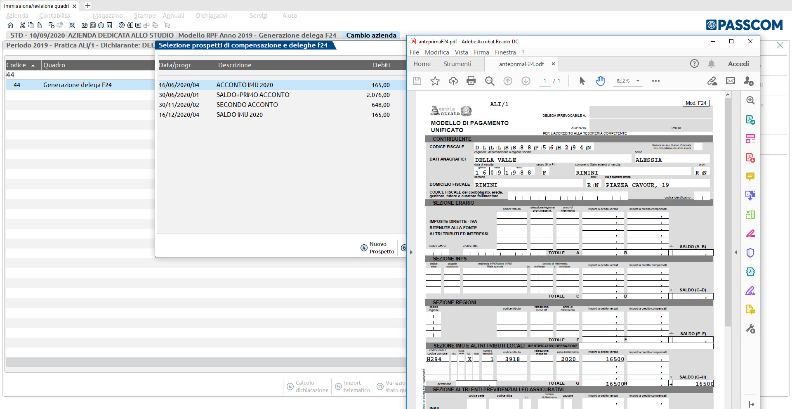This screenshot has width=792, height=409.
Task: Switch to the Home tab in Acrobat
Action: 422,64
